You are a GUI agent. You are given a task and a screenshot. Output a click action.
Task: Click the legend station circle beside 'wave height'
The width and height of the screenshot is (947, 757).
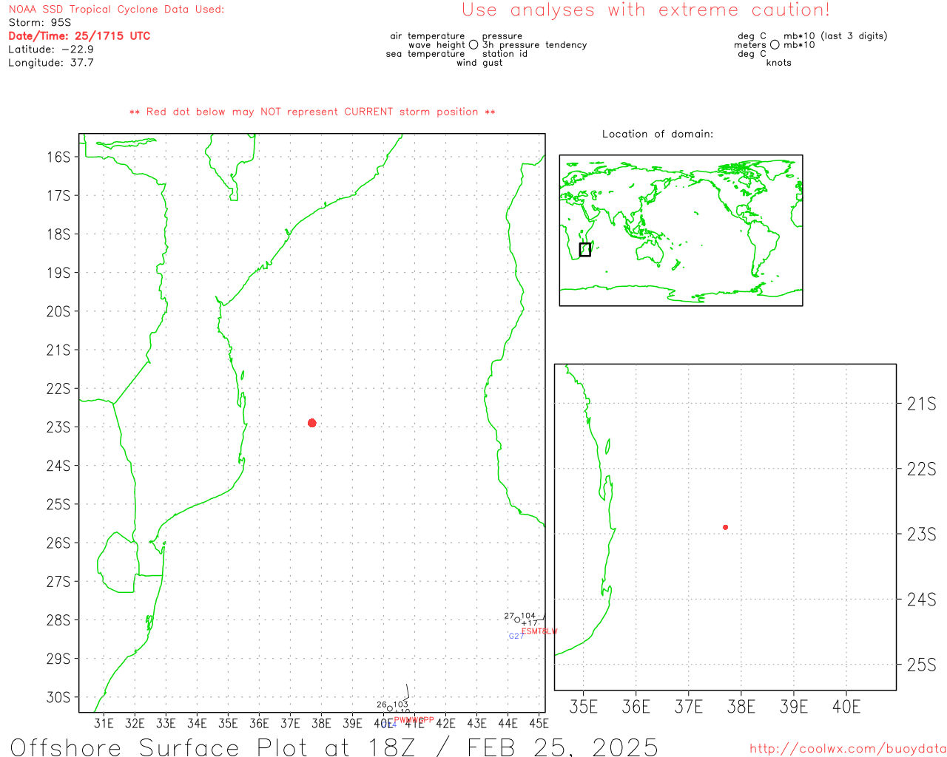[x=473, y=45]
